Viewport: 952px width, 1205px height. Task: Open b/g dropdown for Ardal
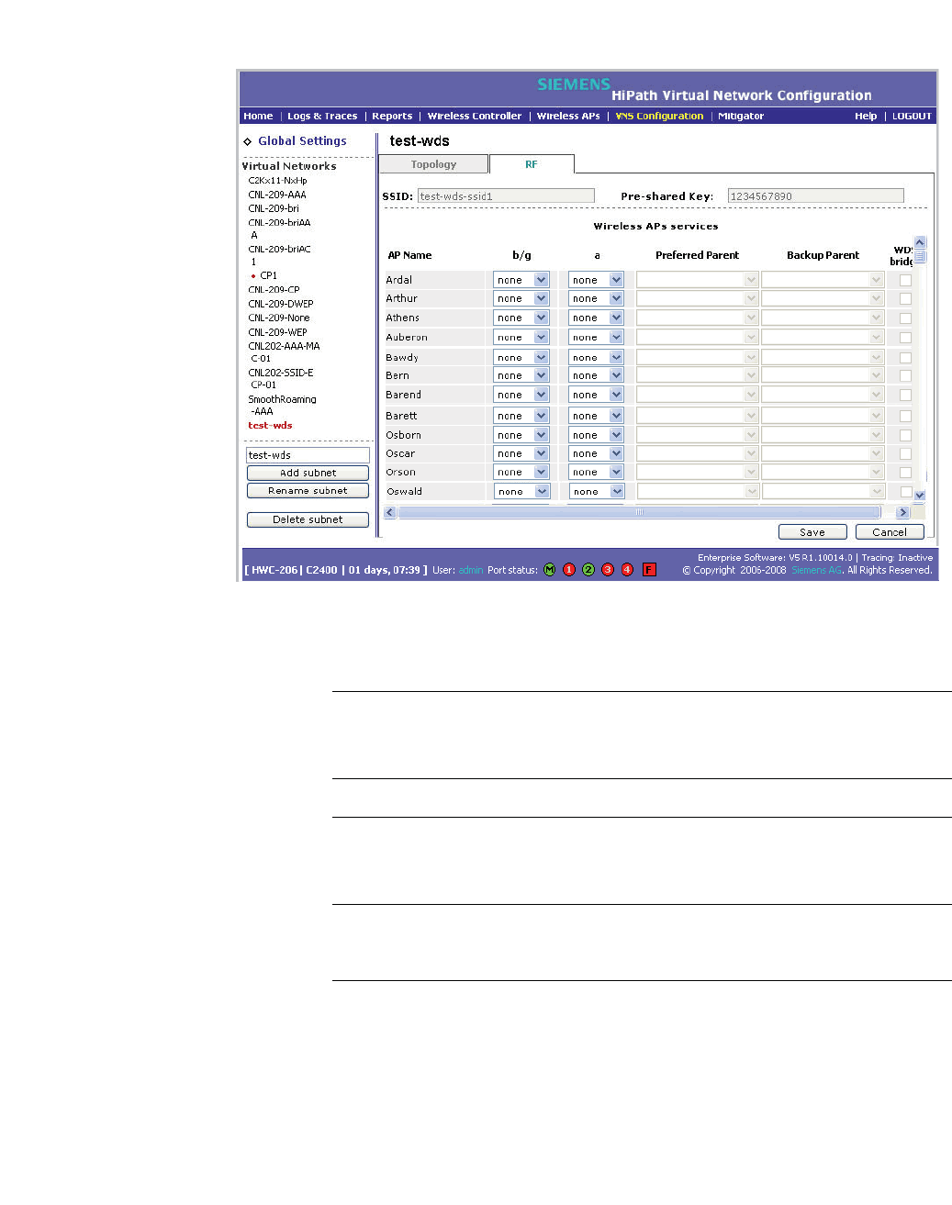[x=521, y=280]
